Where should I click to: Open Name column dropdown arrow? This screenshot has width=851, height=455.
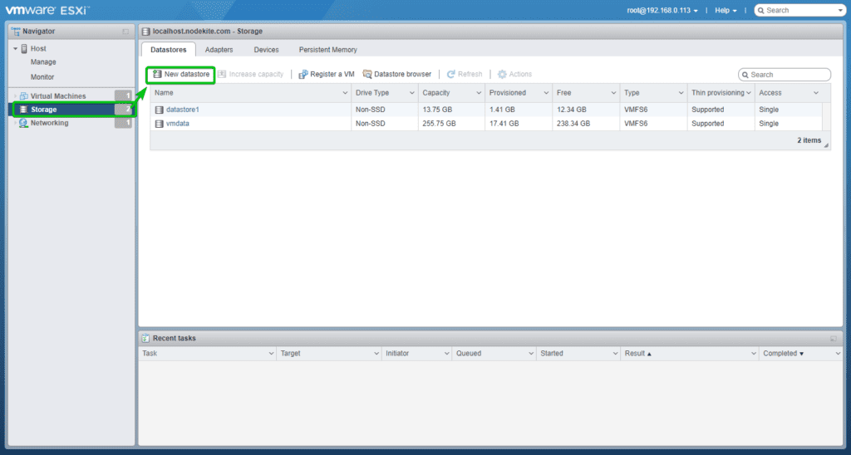345,93
